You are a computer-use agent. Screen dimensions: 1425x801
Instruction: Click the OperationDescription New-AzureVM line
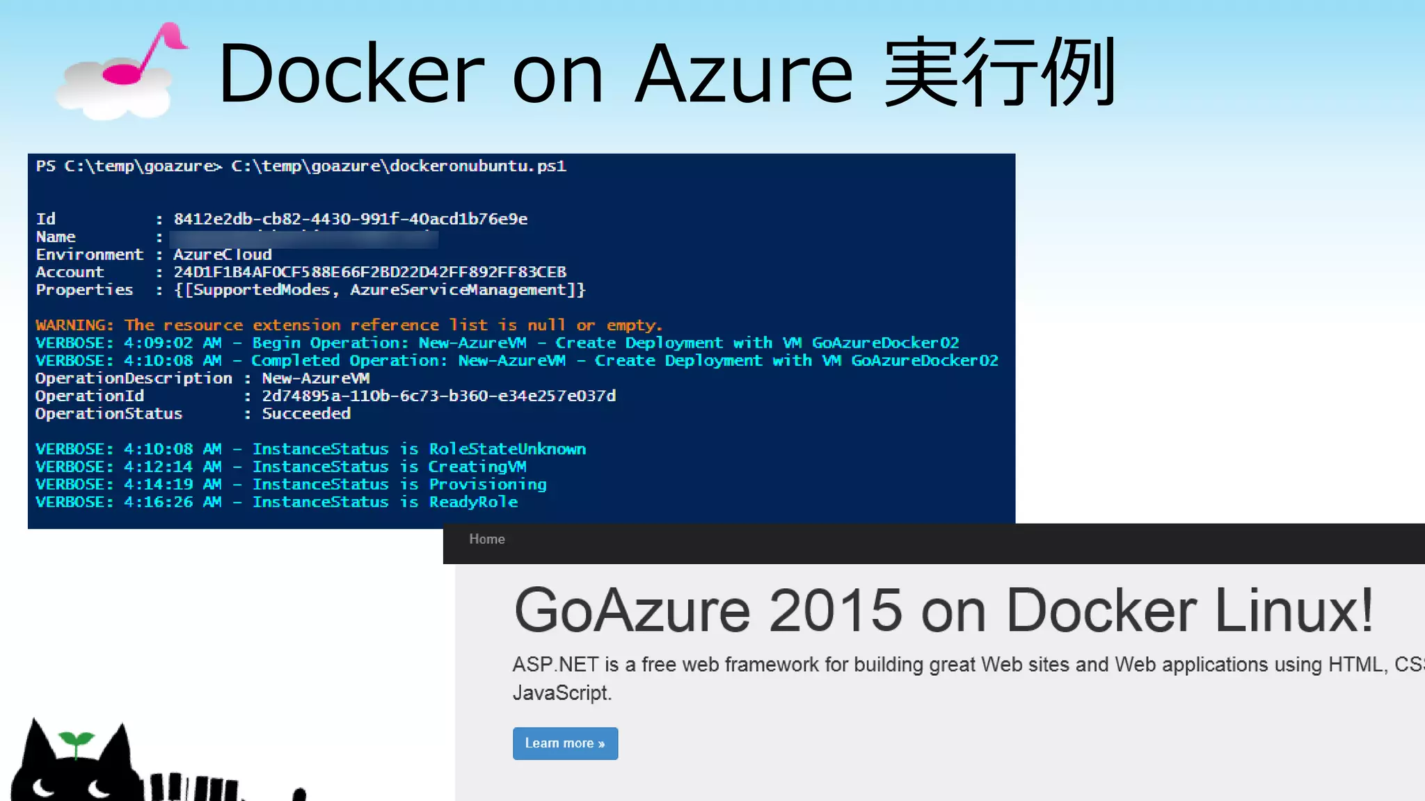tap(202, 378)
